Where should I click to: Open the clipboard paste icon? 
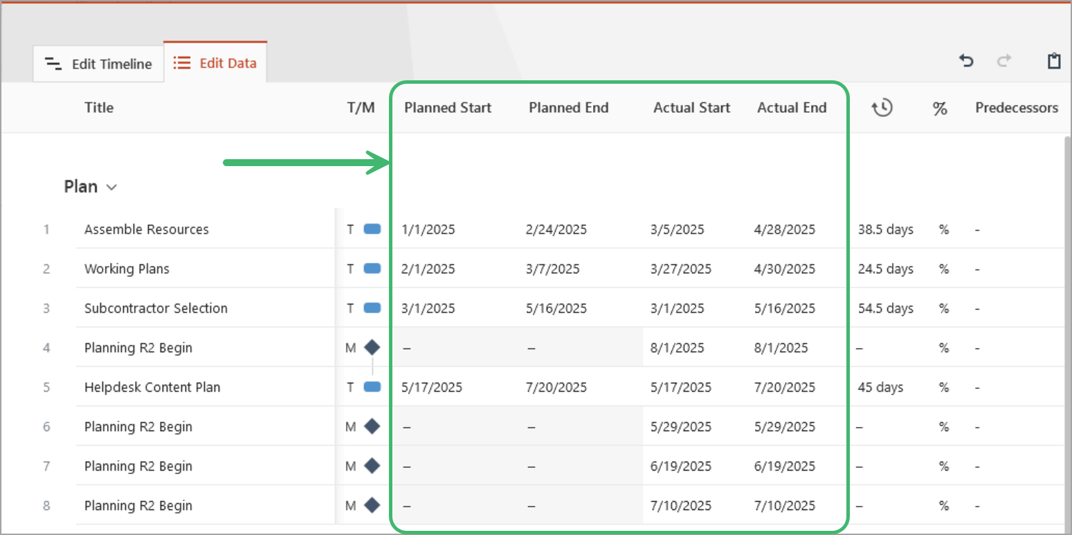coord(1053,61)
